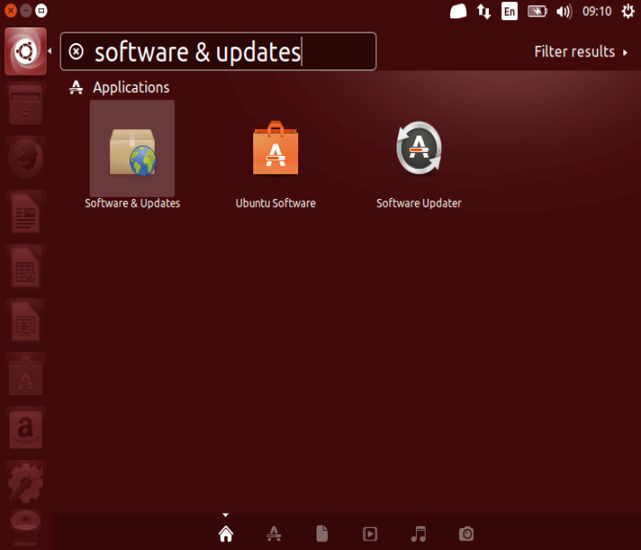
Task: Click the white indicator icon left of network
Action: (458, 11)
